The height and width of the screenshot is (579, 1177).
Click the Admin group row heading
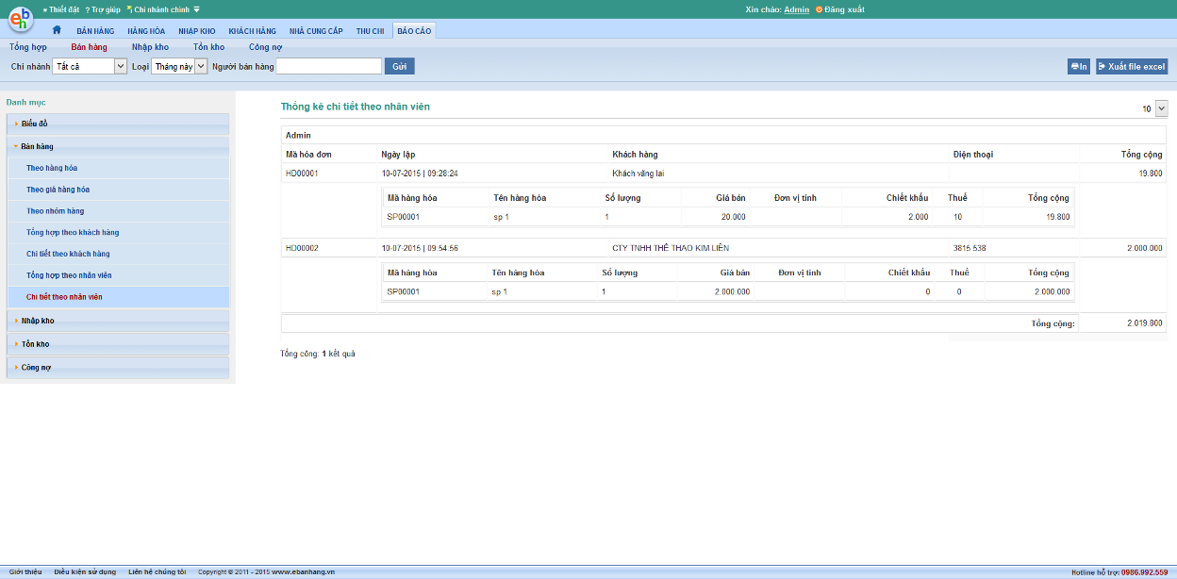point(298,135)
